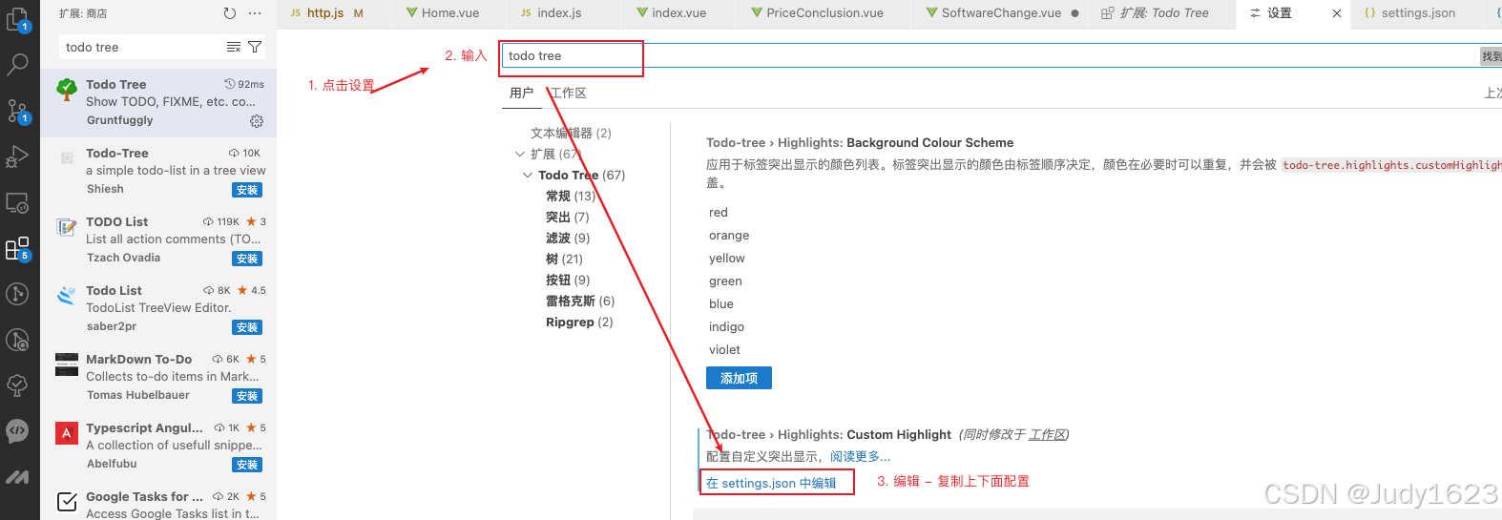Select the 'orange' colour list item
This screenshot has width=1502, height=520.
coord(729,236)
